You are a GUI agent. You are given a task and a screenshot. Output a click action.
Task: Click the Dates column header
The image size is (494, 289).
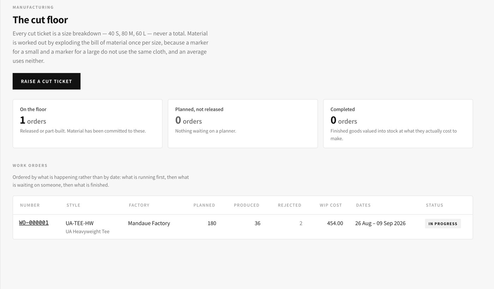tap(363, 205)
